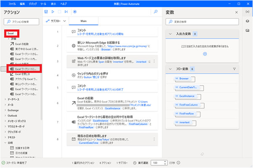Select the CurrentDateTi... flow variable
Image resolution: width=253 pixels, height=168 pixels.
188,87
